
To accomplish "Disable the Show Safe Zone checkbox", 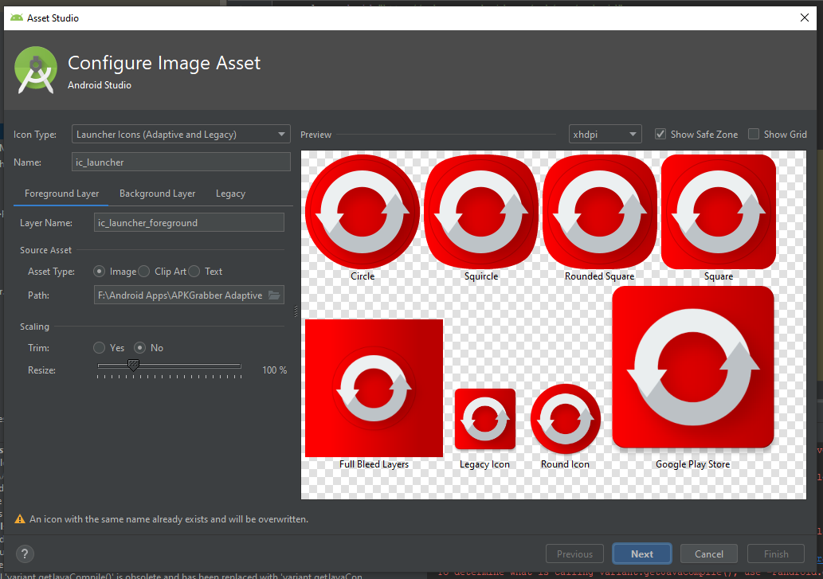I will [x=660, y=134].
